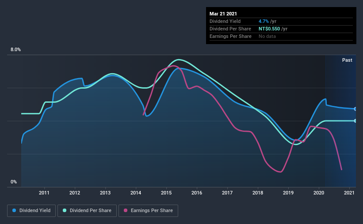The height and width of the screenshot is (224, 363).
Task: Click the 8.0% y-axis label
Action: point(15,50)
